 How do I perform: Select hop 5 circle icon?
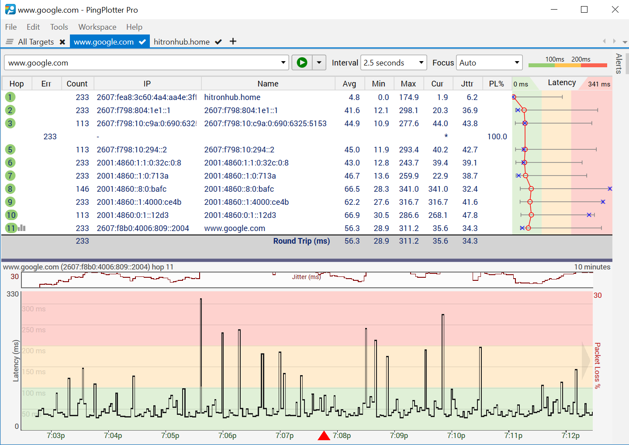click(10, 149)
